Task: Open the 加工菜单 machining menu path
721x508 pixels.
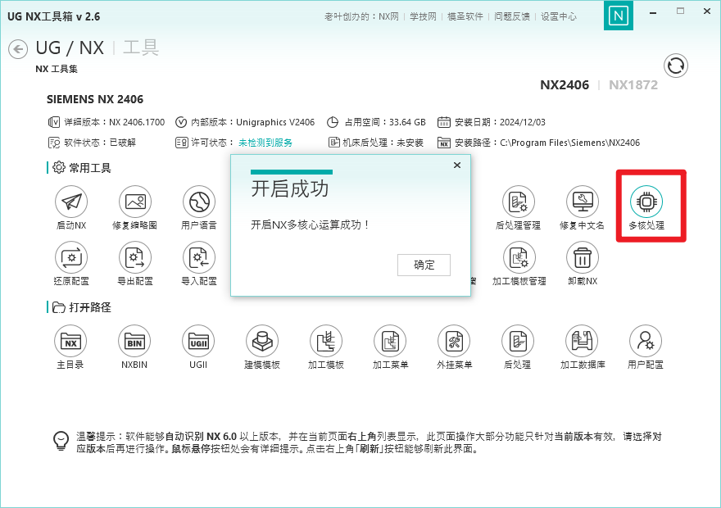Action: pos(390,341)
